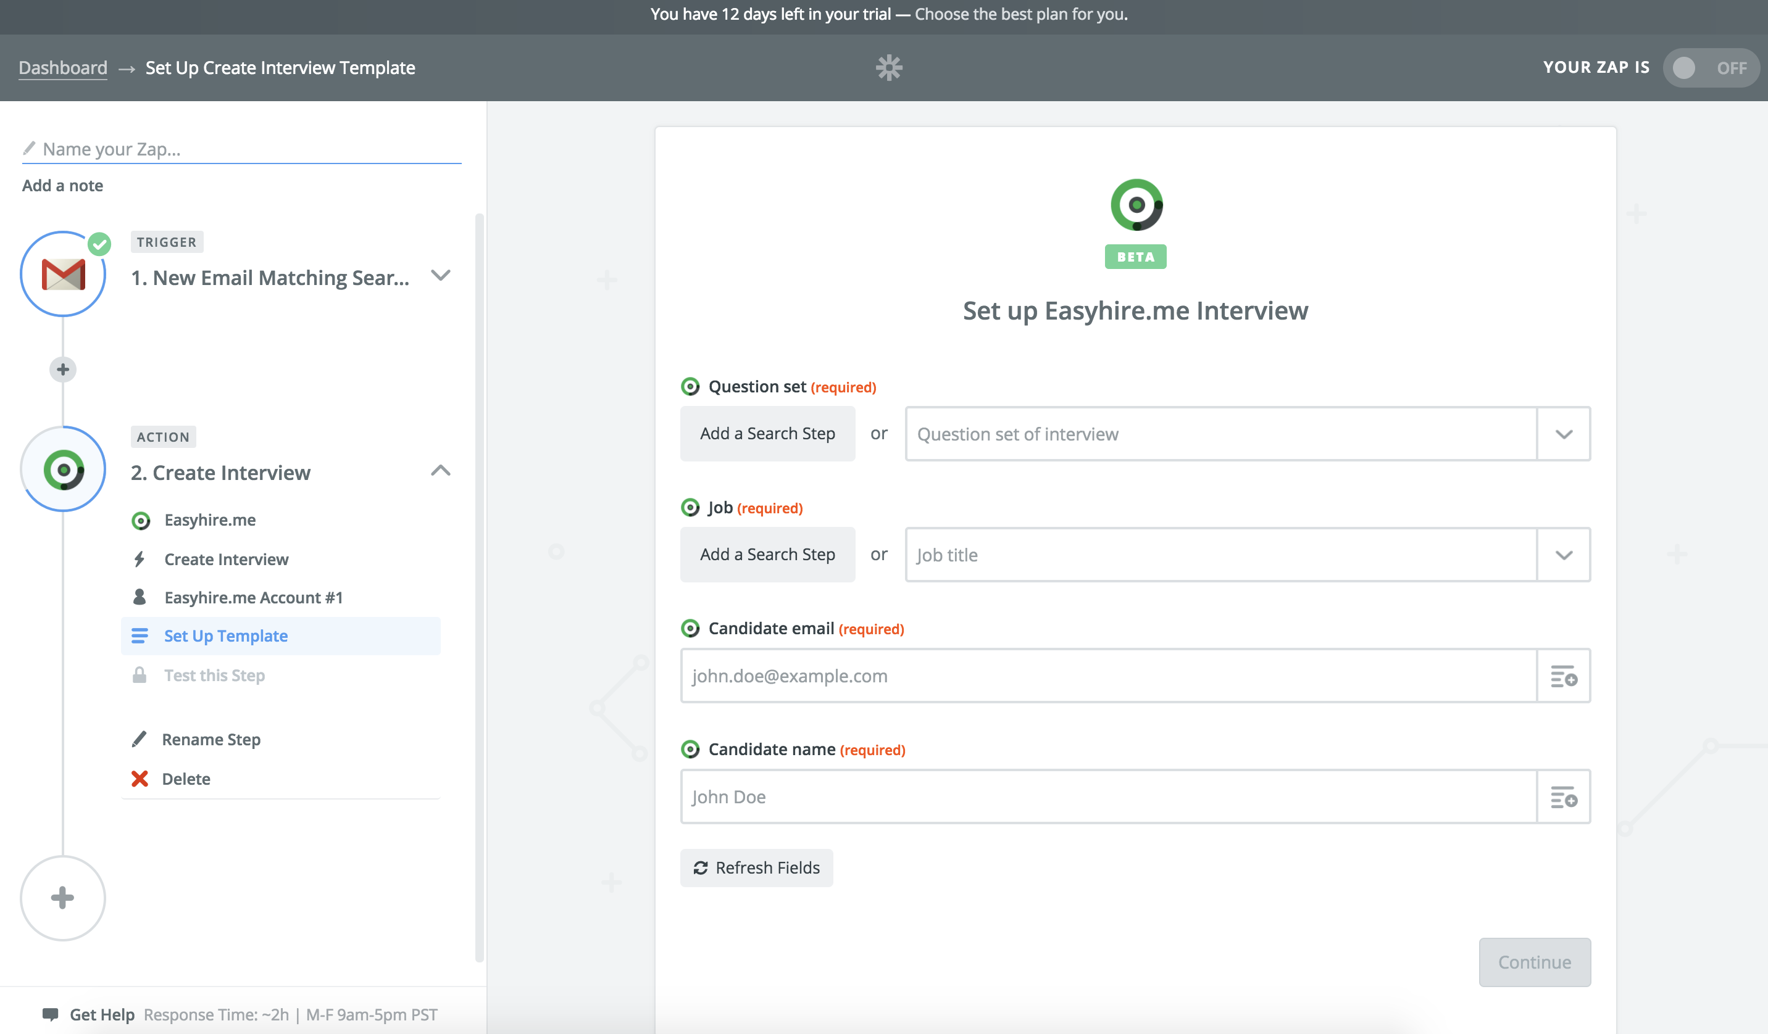Viewport: 1768px width, 1034px height.
Task: Click Refresh Fields button
Action: pos(756,868)
